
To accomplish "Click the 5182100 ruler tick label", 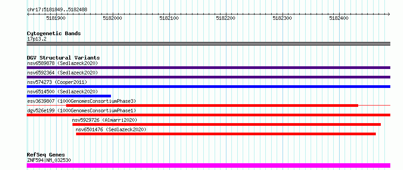I will 169,18.
